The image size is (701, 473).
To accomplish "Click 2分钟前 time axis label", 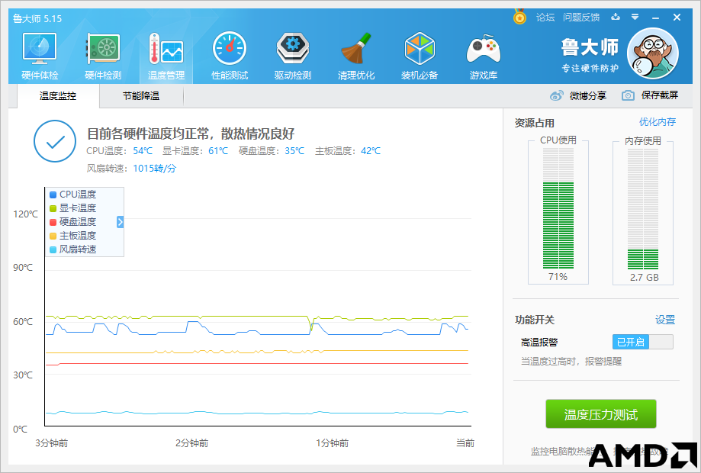I will coord(191,443).
